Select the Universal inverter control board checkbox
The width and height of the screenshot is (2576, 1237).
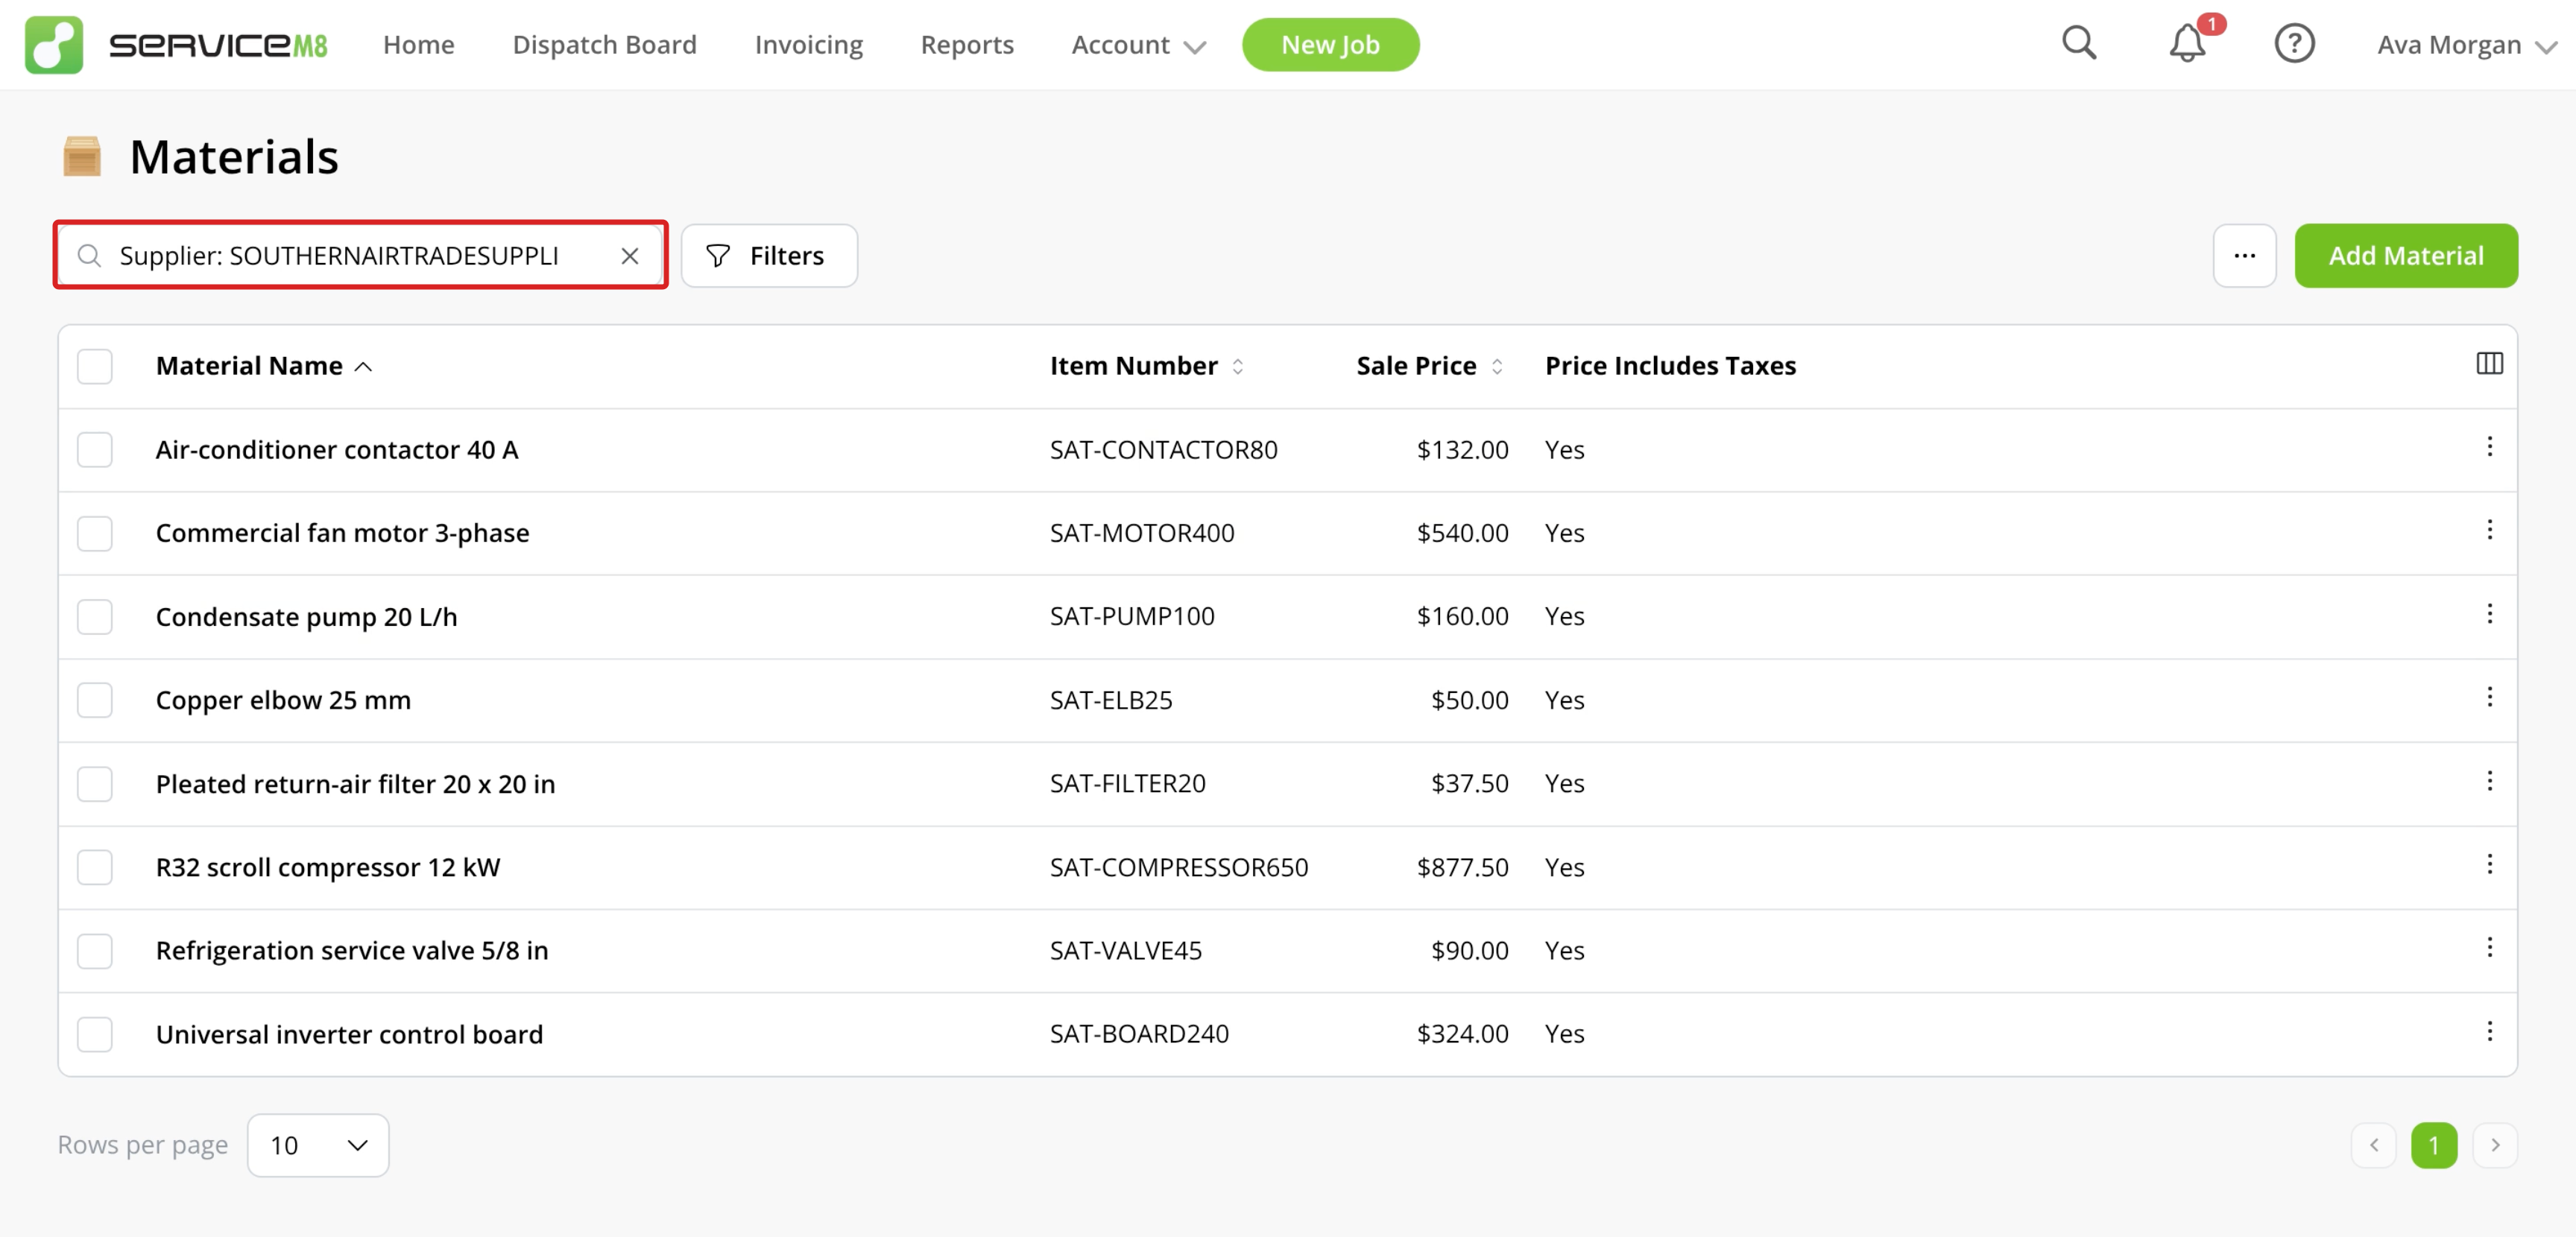[x=95, y=1034]
